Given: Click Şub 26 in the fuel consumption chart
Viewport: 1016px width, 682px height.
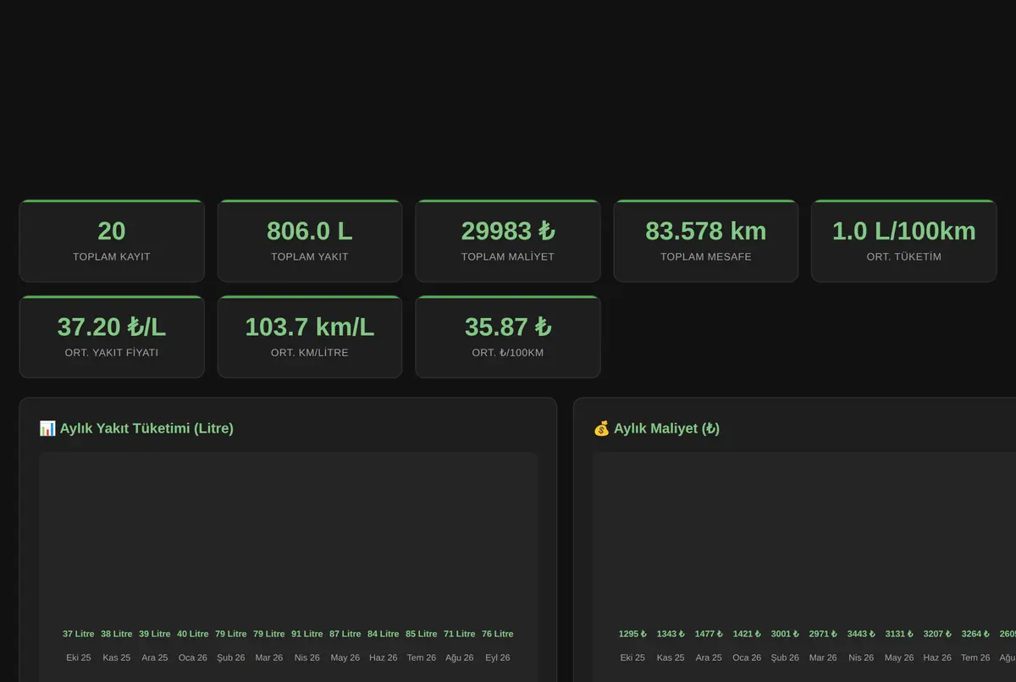Looking at the screenshot, I should coord(231,657).
